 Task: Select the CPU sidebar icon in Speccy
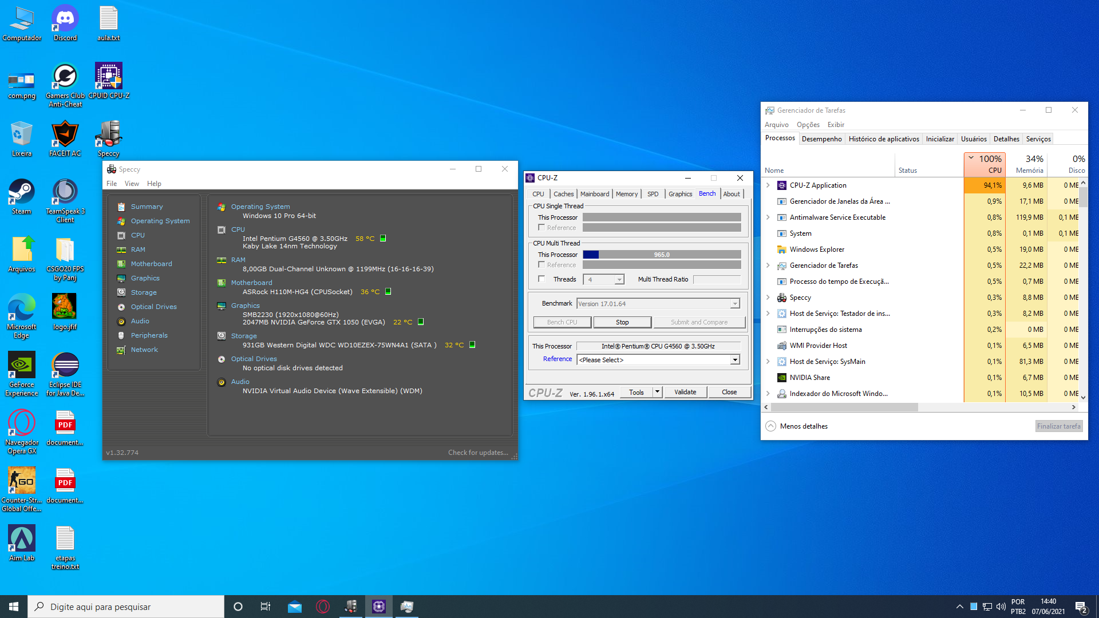[121, 235]
